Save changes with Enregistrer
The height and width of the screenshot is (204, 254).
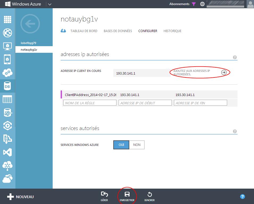127,196
